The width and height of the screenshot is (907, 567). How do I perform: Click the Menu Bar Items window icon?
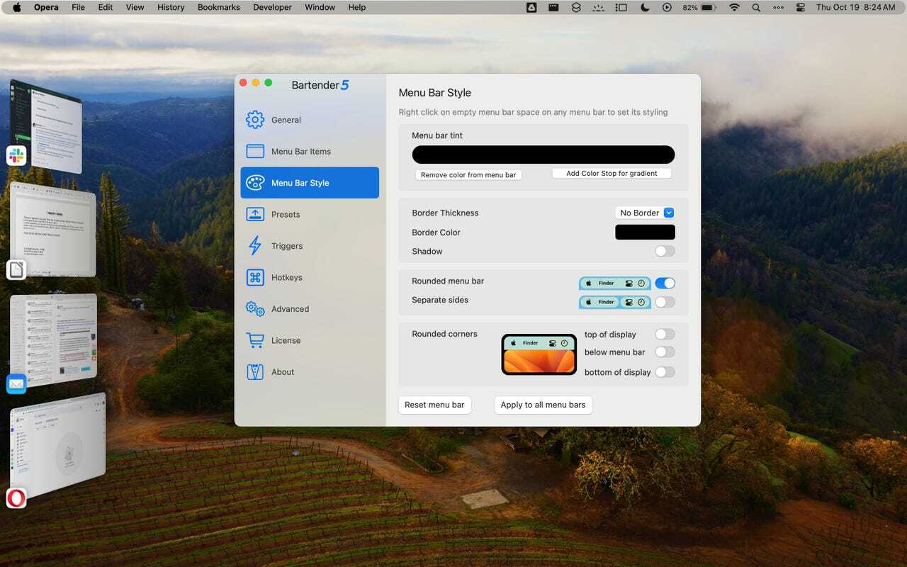click(x=255, y=152)
